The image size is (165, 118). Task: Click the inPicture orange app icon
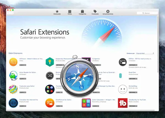pos(13,62)
